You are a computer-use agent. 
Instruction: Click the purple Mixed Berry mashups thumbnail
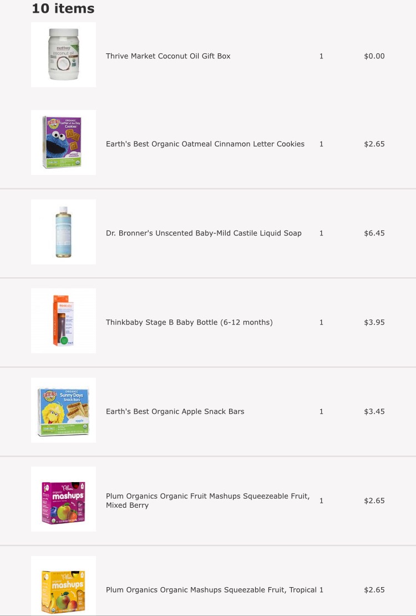click(63, 499)
